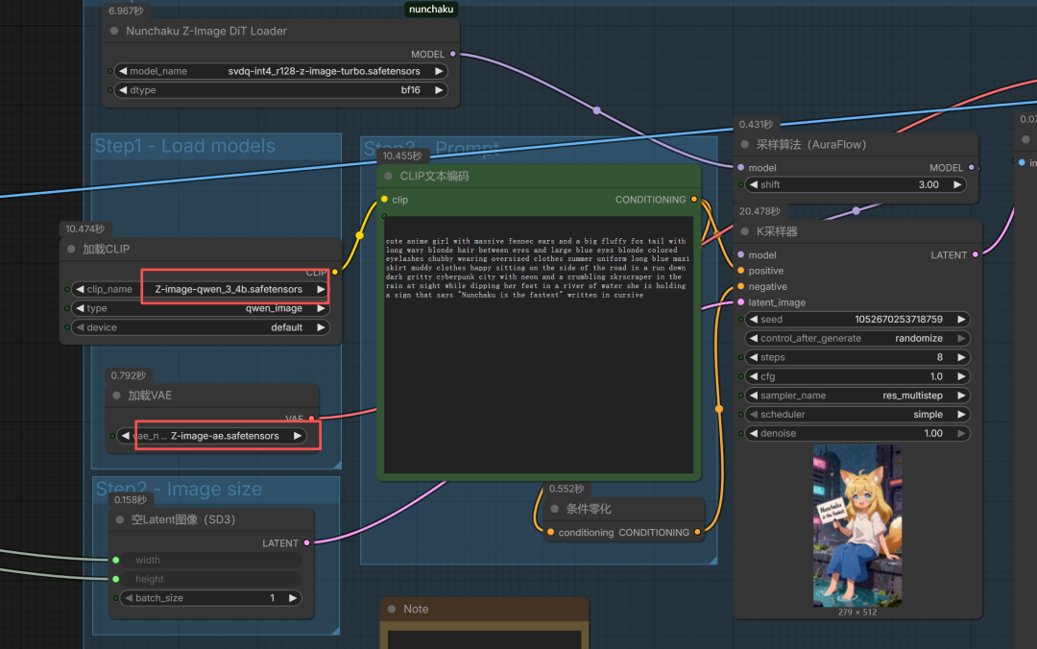This screenshot has height=649, width=1037.
Task: Increase seed value with right arrow
Action: tap(961, 320)
